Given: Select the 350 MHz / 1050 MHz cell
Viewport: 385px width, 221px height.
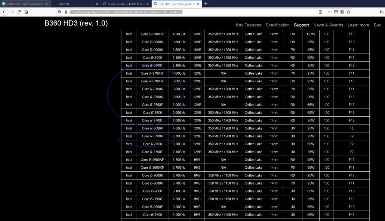Looking at the screenshot, I should [x=223, y=215].
